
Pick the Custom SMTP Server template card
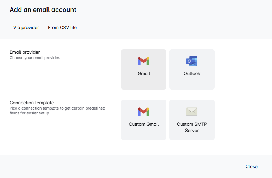[x=192, y=120]
